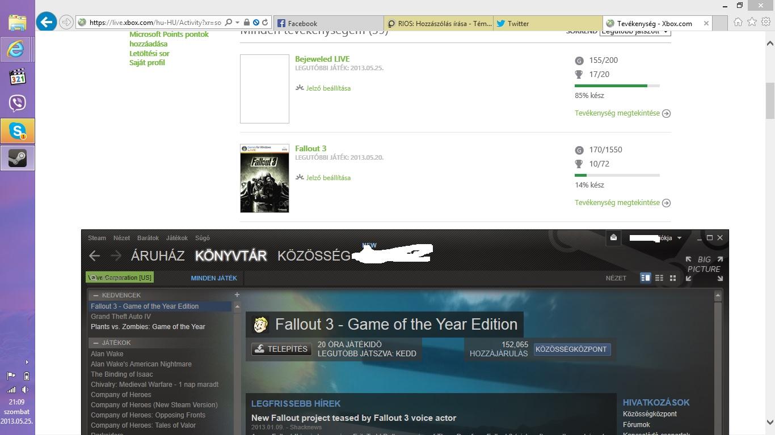Screen dimensions: 775x435
Task: Click the volume speaker tray icon
Action: tap(26, 390)
